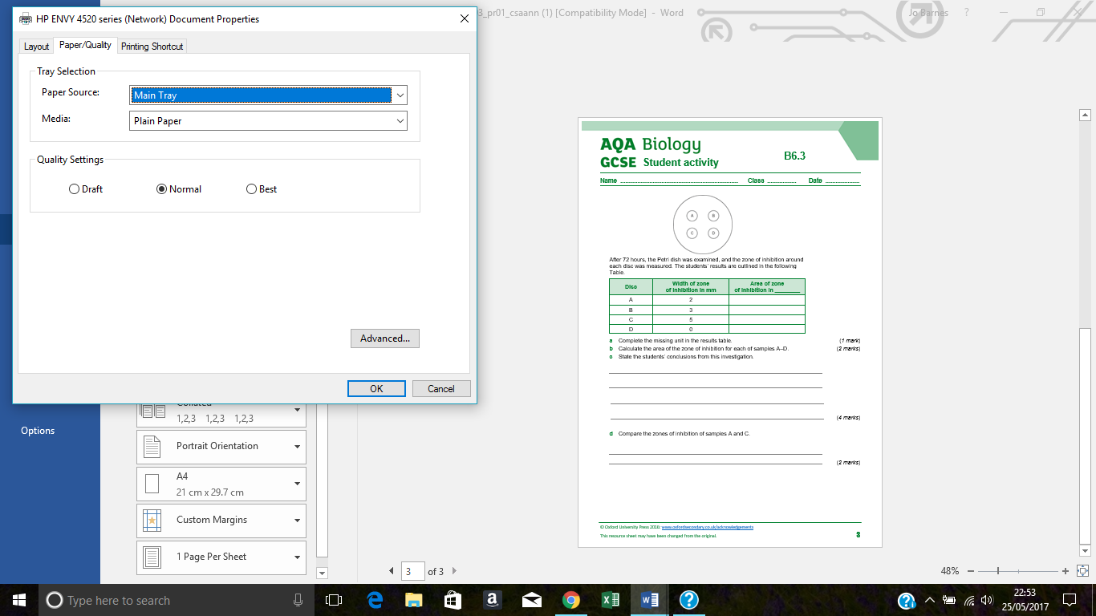1096x616 pixels.
Task: Select Draft print quality
Action: tap(75, 189)
